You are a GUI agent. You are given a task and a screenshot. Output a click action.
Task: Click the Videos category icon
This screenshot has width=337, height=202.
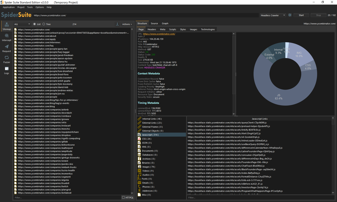pyautogui.click(x=139, y=171)
